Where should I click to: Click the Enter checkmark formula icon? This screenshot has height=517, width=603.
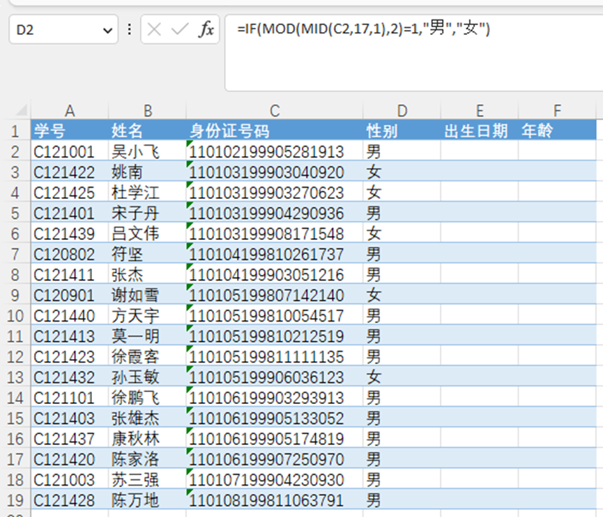pos(180,29)
